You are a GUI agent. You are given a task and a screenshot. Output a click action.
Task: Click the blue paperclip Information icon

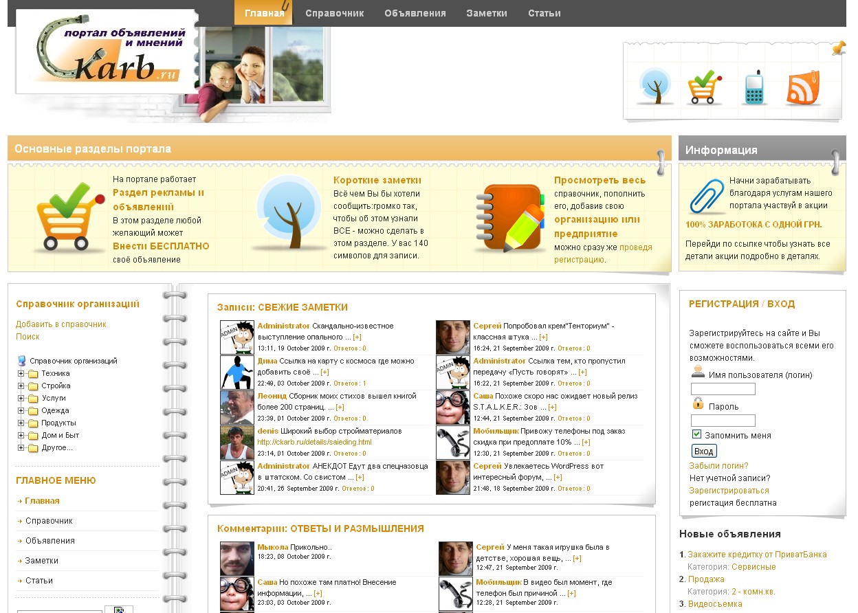(x=707, y=196)
